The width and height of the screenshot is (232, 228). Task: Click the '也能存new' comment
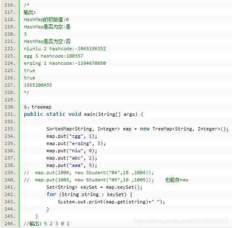pyautogui.click(x=177, y=180)
